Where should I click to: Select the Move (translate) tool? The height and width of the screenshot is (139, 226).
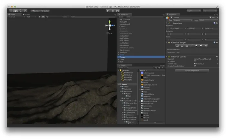coord(15,11)
